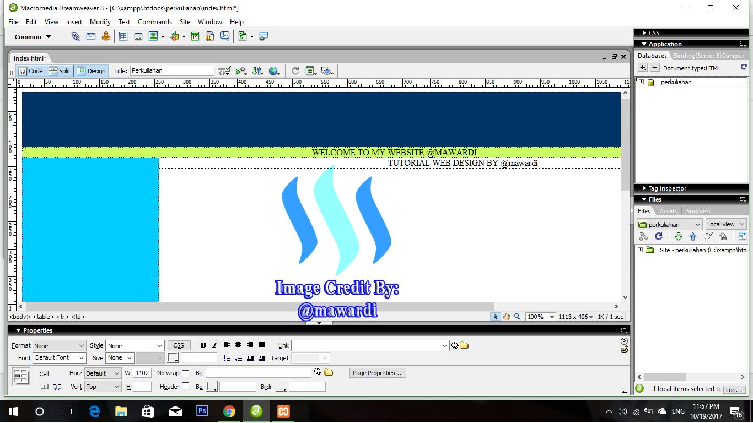Click the Insert Div Tag icon
Image resolution: width=753 pixels, height=423 pixels.
click(138, 36)
